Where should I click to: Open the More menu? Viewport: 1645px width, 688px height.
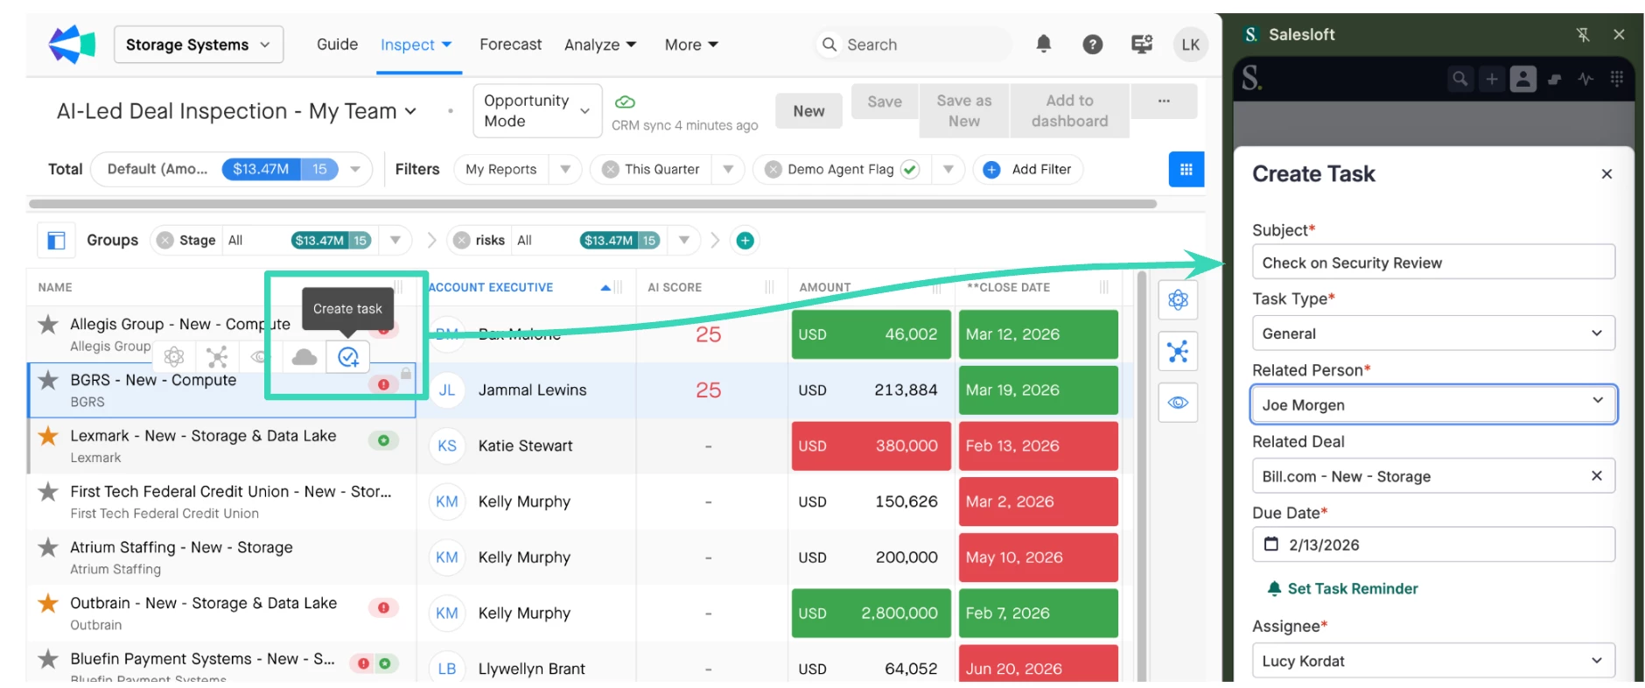coord(691,45)
